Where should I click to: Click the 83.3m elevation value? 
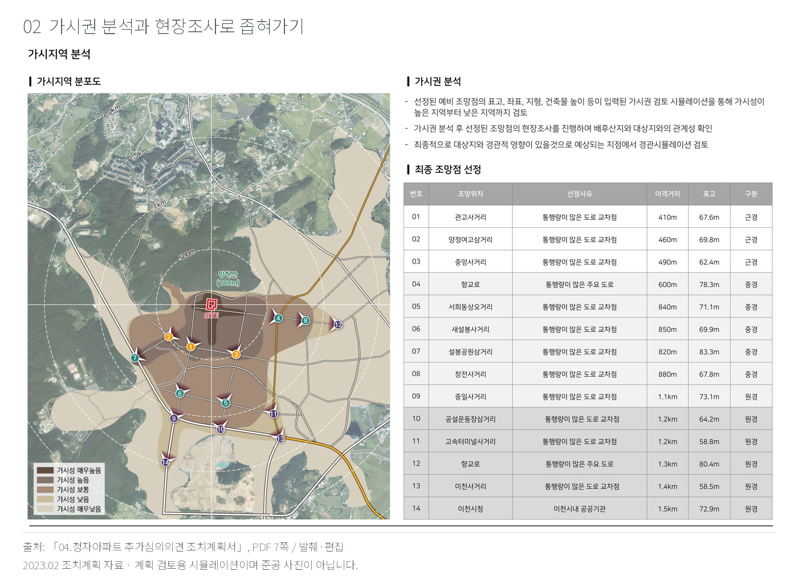coord(709,352)
